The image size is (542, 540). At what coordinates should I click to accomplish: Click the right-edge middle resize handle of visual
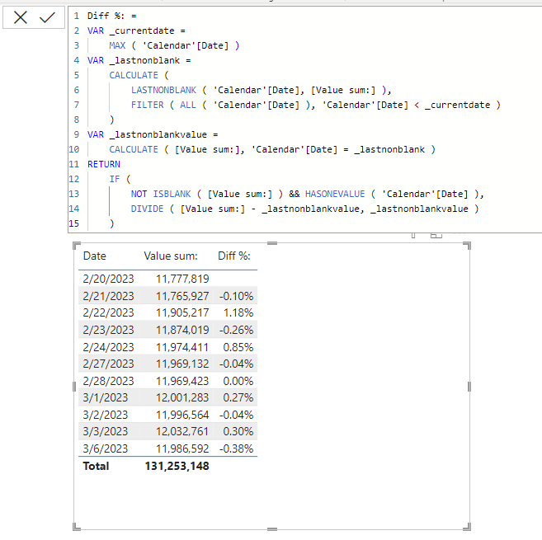(x=469, y=387)
